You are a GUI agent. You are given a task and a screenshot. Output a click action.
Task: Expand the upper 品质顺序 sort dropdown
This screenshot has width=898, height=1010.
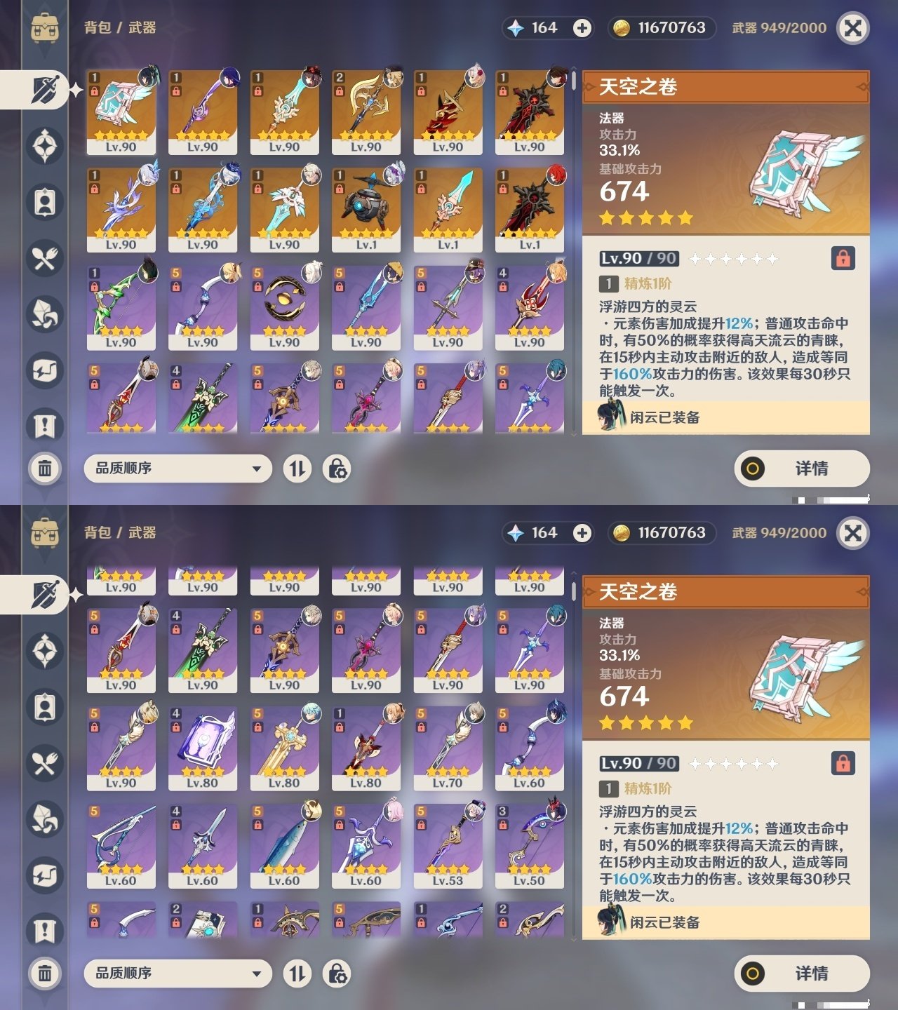click(177, 469)
